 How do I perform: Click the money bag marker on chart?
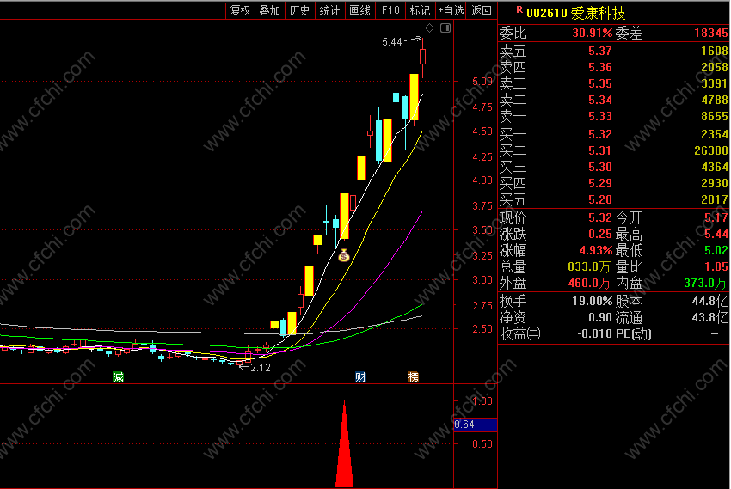tap(344, 255)
